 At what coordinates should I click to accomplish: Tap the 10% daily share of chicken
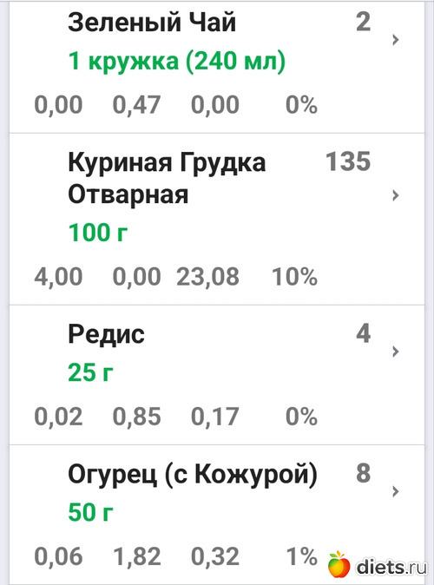[x=295, y=277]
